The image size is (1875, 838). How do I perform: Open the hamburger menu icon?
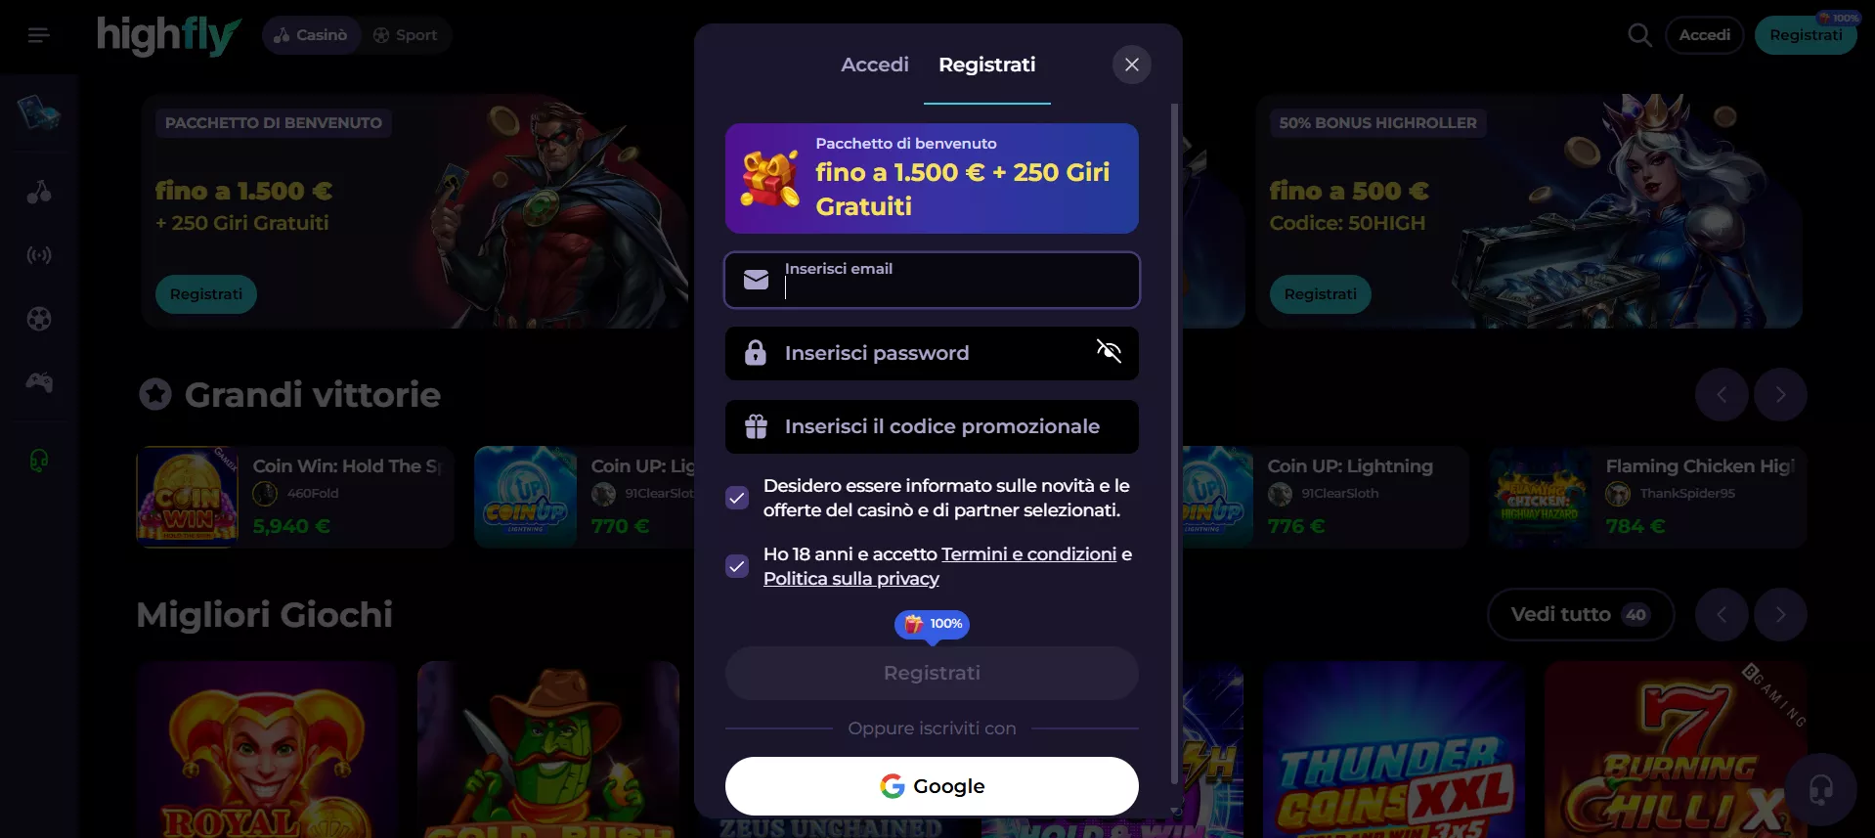pyautogui.click(x=38, y=35)
